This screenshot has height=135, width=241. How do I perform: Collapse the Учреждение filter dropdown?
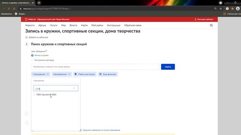41,74
